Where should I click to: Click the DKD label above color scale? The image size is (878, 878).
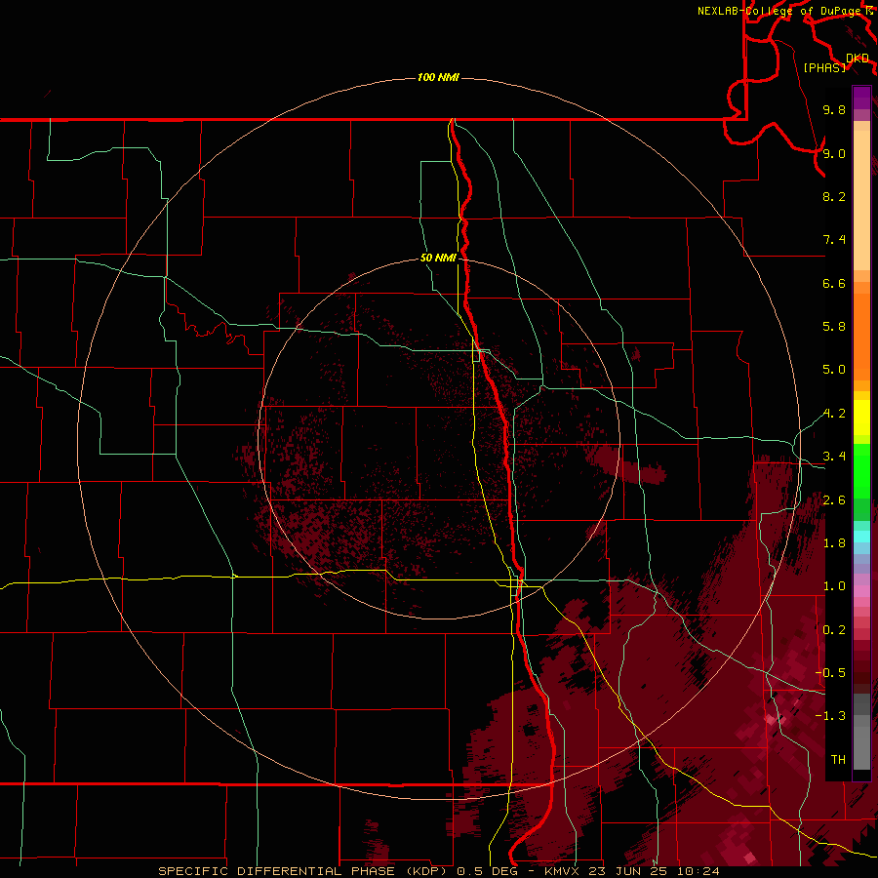pyautogui.click(x=858, y=59)
